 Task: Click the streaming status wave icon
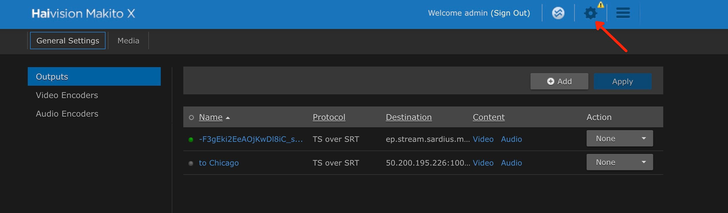[558, 13]
